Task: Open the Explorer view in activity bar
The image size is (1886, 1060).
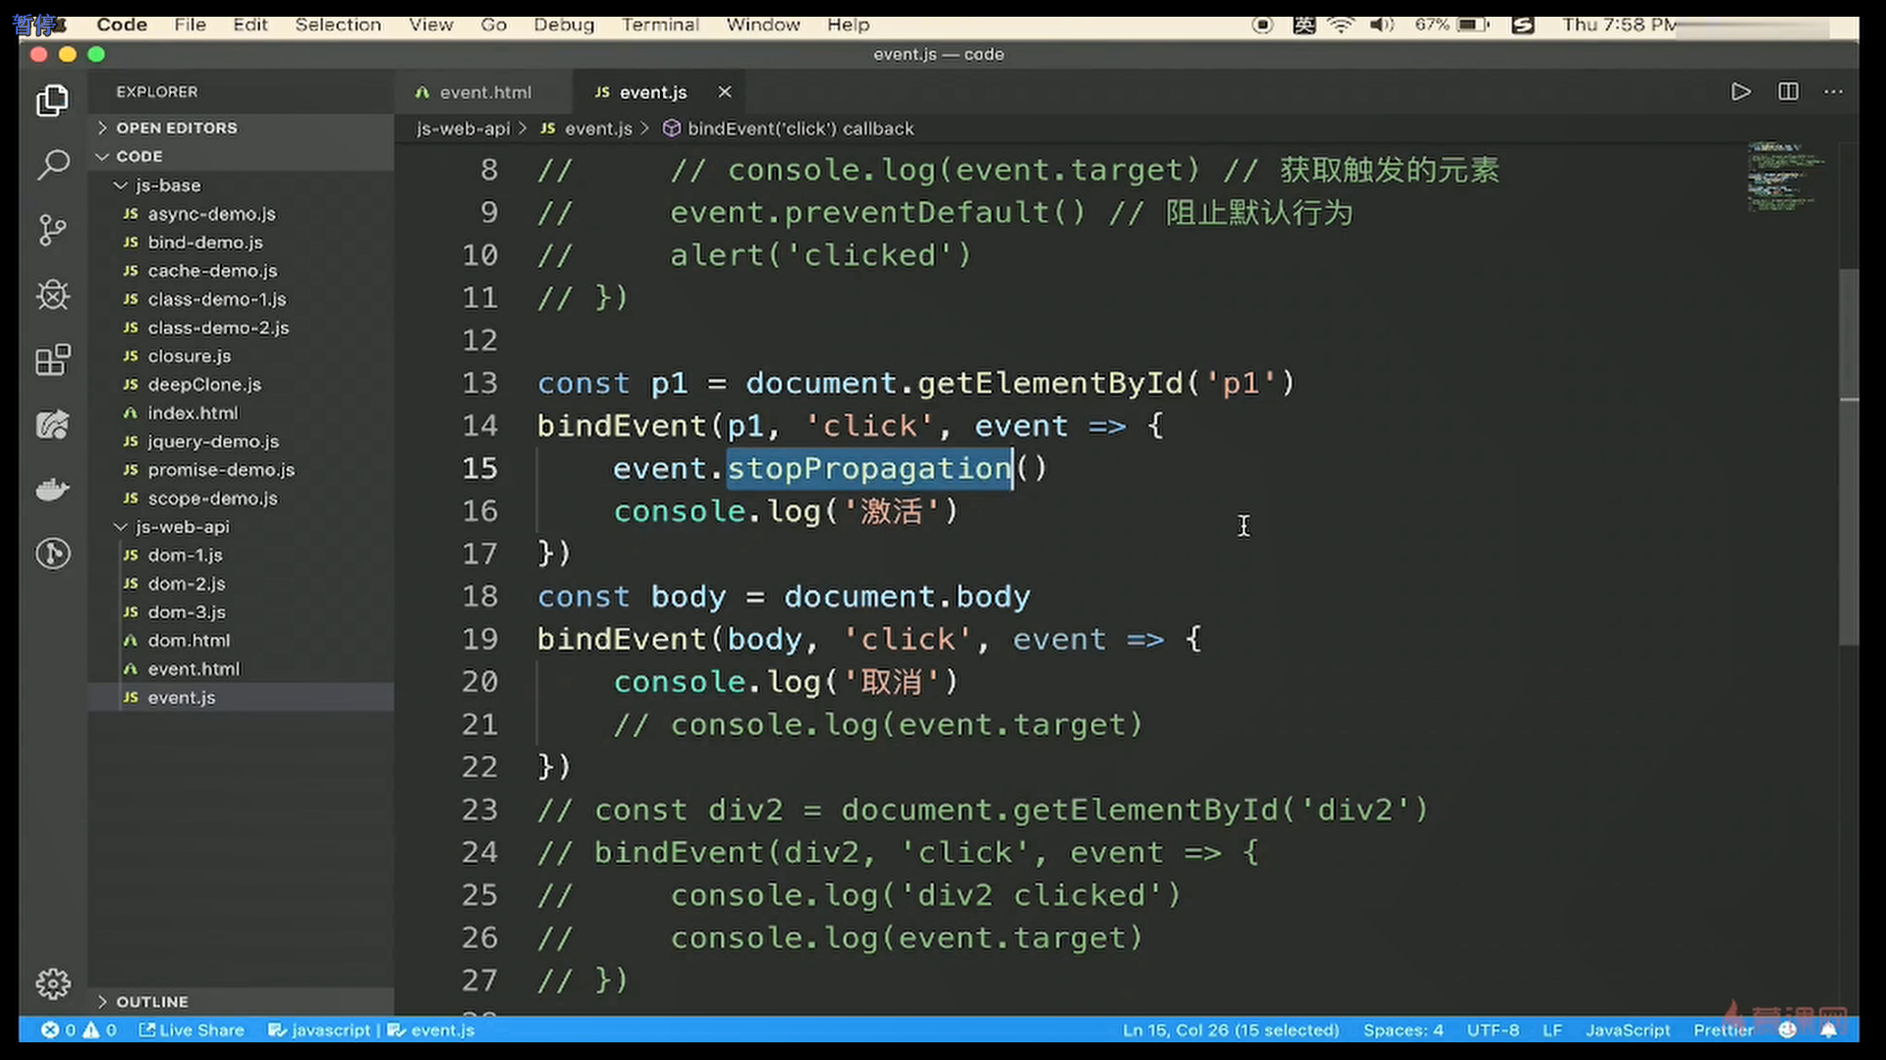Action: [x=53, y=100]
